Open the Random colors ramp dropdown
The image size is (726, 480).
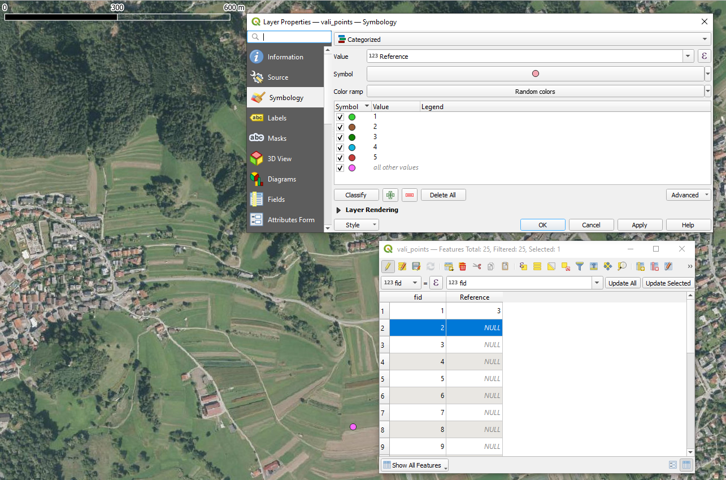point(707,92)
